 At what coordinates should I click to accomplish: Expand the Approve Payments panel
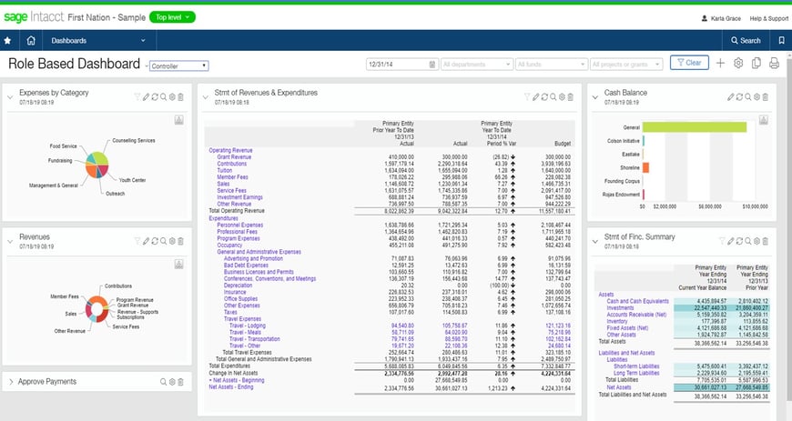click(x=11, y=382)
